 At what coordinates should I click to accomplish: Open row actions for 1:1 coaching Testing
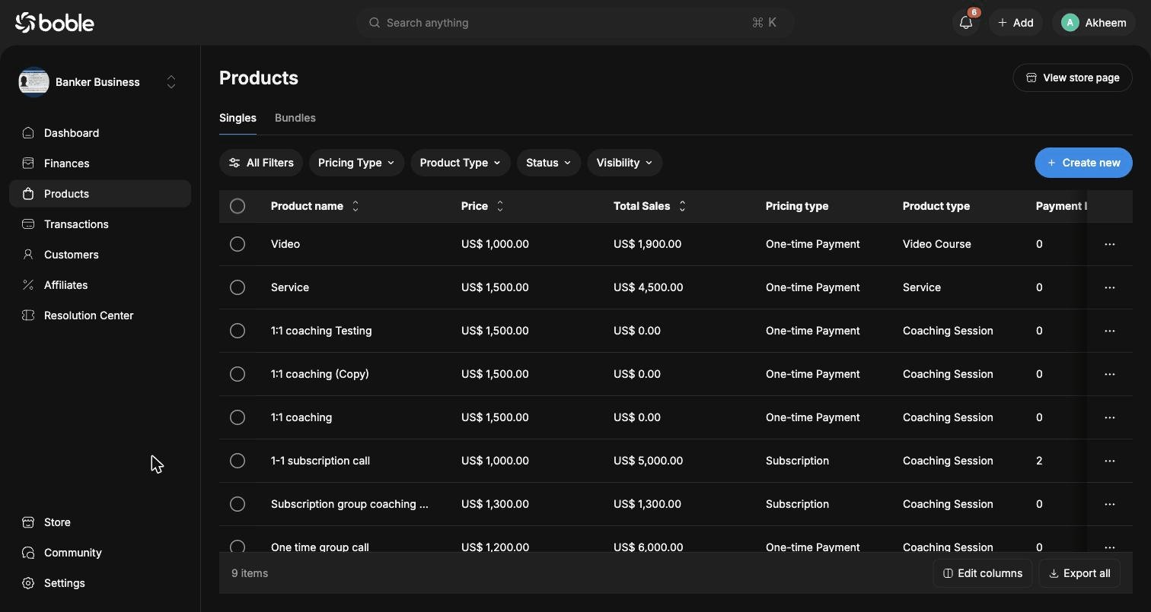click(x=1109, y=331)
